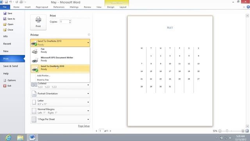Click the Word icon in the taskbar
This screenshot has height=141, width=250.
pyautogui.click(x=32, y=137)
